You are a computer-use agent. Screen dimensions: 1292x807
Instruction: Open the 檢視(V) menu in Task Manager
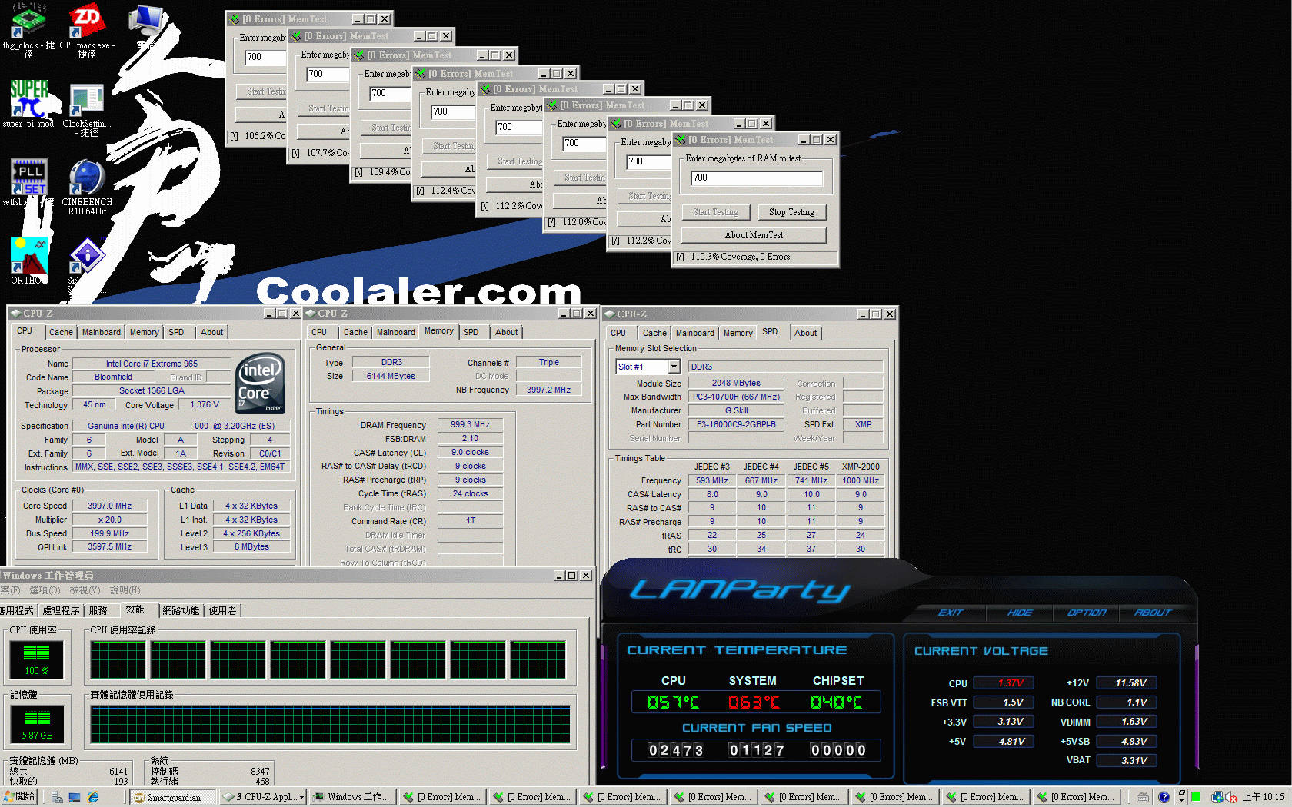pos(85,590)
